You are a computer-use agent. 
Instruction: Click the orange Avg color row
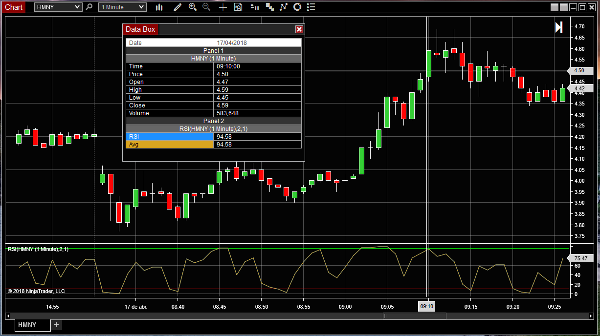tap(170, 145)
